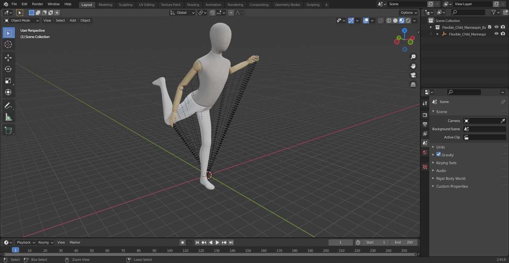The image size is (509, 263).
Task: Click the Blender logo menu icon
Action: tap(6, 4)
